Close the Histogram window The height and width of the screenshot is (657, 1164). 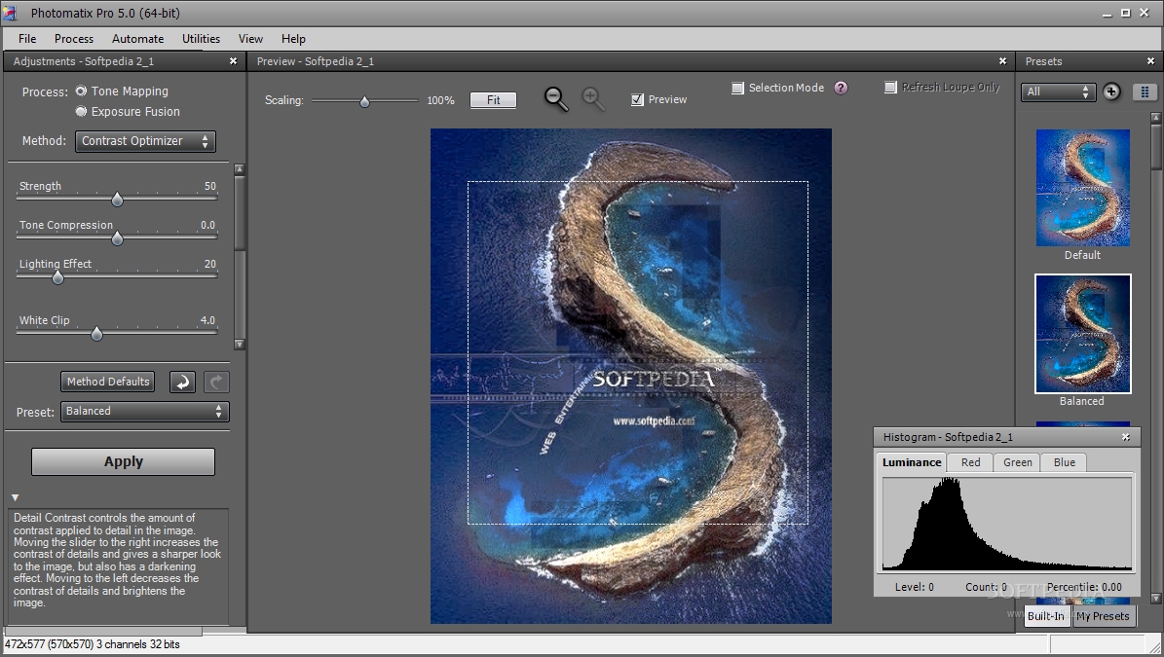[x=1126, y=437]
